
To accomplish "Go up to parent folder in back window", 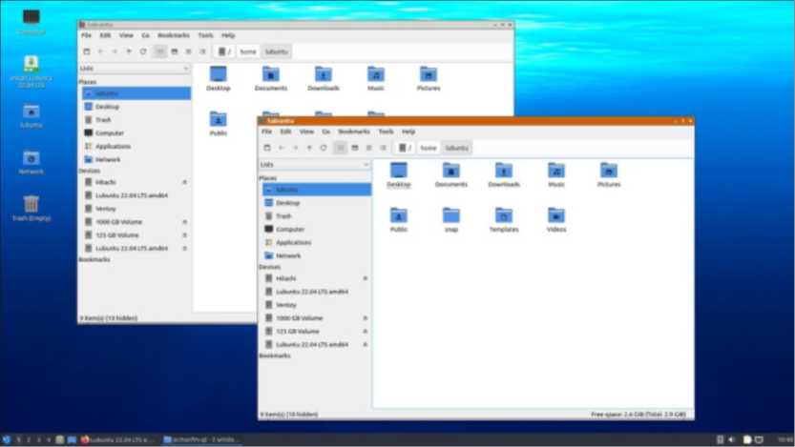I will click(129, 51).
